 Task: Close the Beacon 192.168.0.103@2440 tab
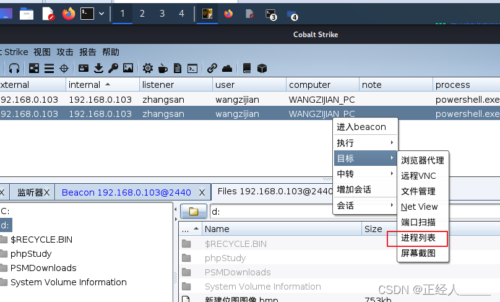click(x=202, y=192)
